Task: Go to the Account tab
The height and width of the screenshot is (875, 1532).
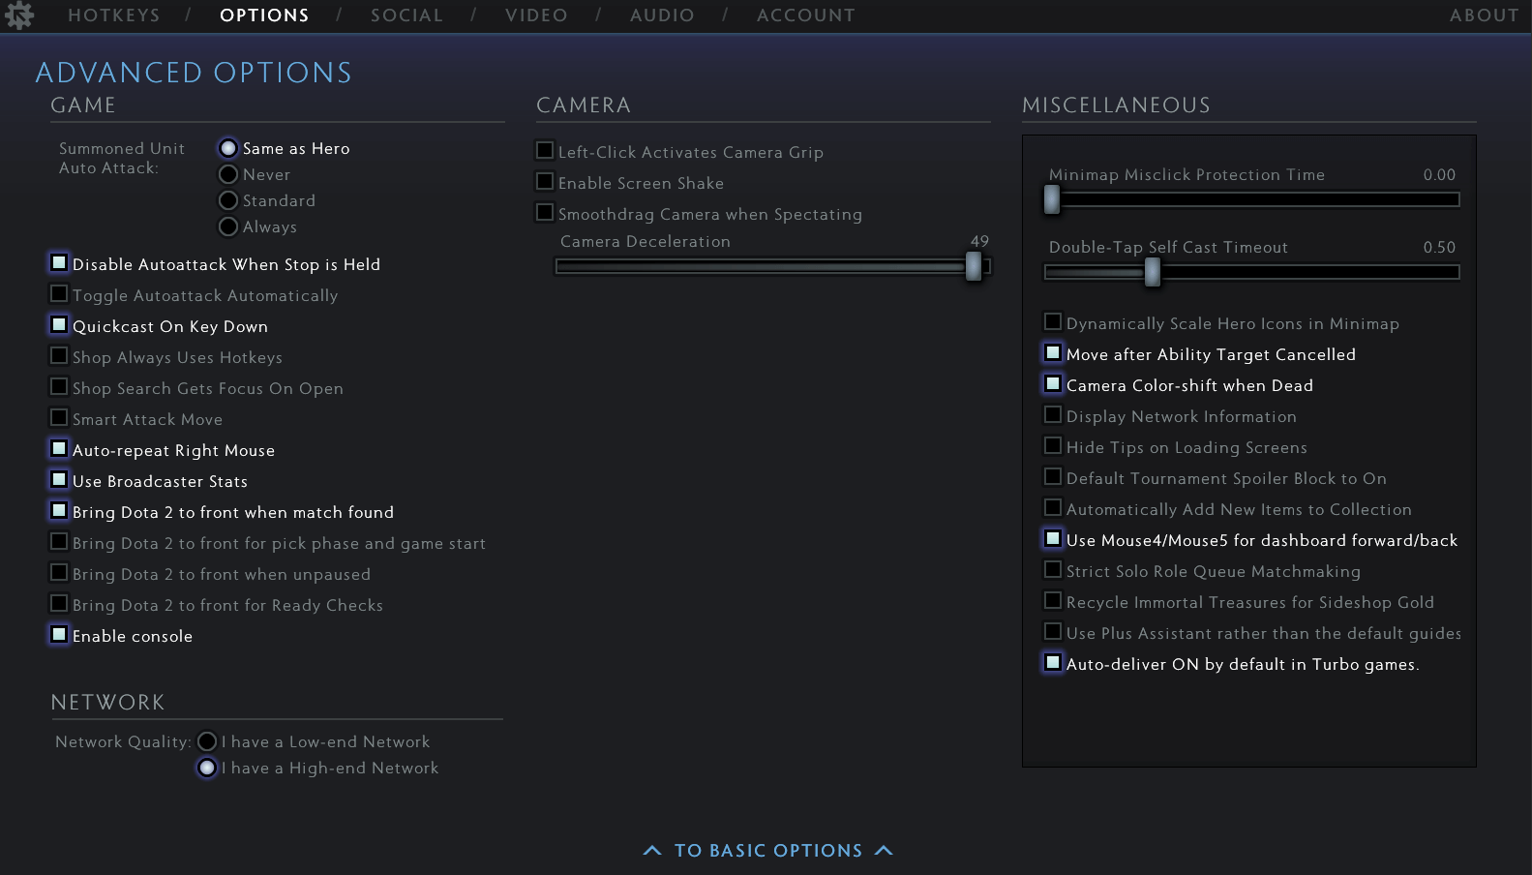Action: (805, 15)
